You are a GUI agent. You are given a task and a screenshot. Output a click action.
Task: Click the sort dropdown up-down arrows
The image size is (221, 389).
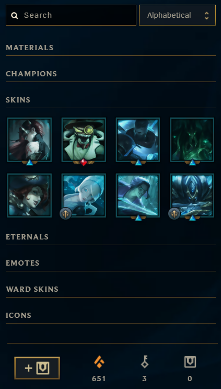tap(206, 15)
